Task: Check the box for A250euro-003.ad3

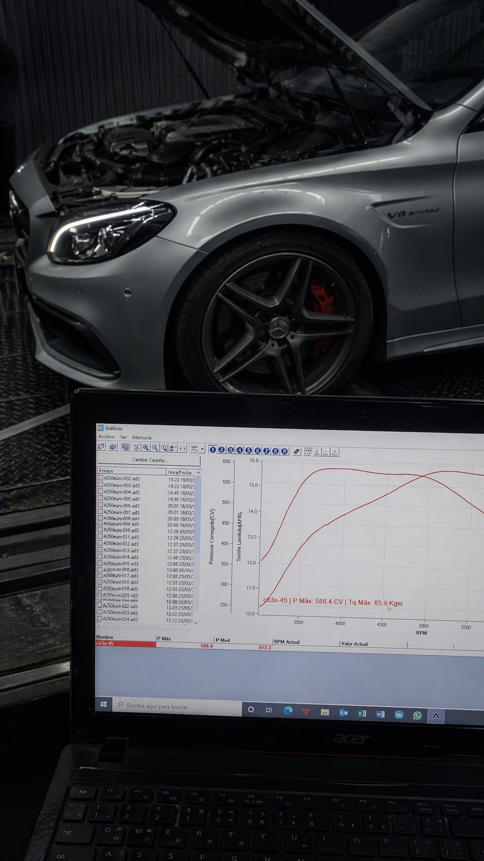Action: click(101, 485)
